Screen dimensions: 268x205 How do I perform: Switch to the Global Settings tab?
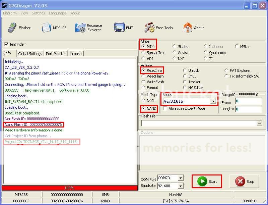[30, 54]
